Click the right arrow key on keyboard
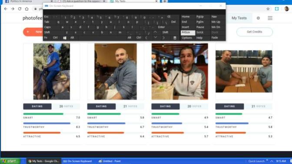Viewport: 292px width, 164px height. click(163, 38)
